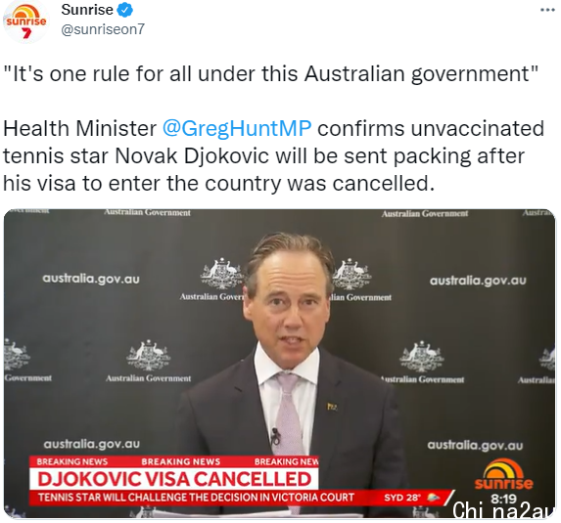This screenshot has height=523, width=561.
Task: Open the Sunrise profile avatar
Action: (x=25, y=22)
